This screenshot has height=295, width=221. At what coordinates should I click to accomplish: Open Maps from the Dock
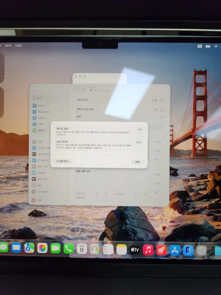coord(29,248)
